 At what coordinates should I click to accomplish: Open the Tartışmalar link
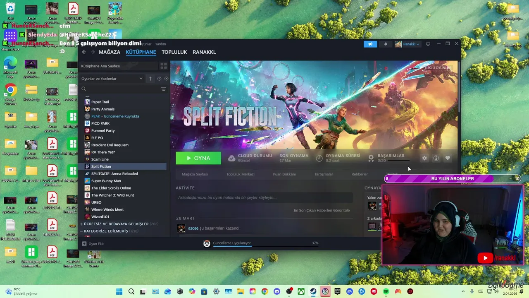[x=324, y=174]
